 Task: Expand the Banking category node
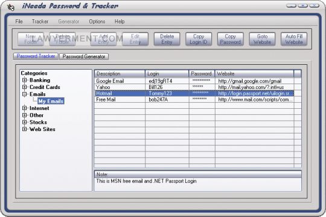[25, 80]
